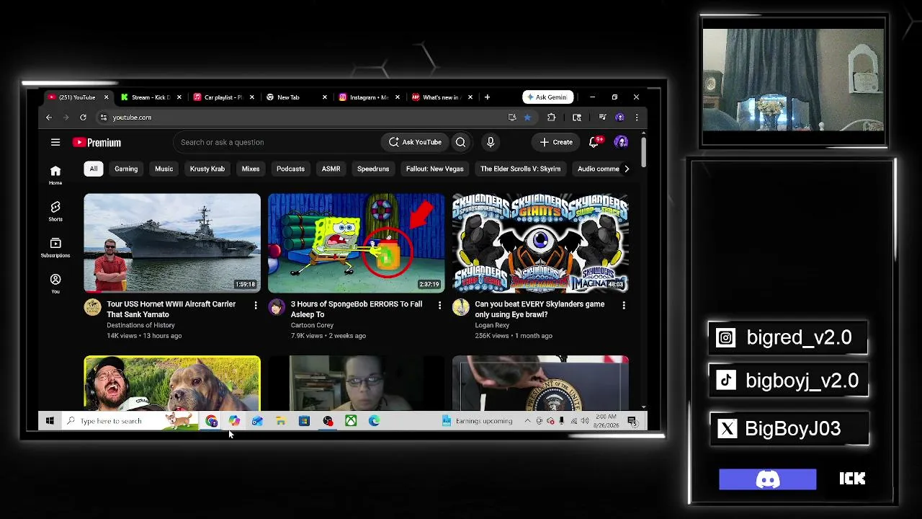This screenshot has width=922, height=519.
Task: Select the ASMR filter chip
Action: tap(331, 169)
